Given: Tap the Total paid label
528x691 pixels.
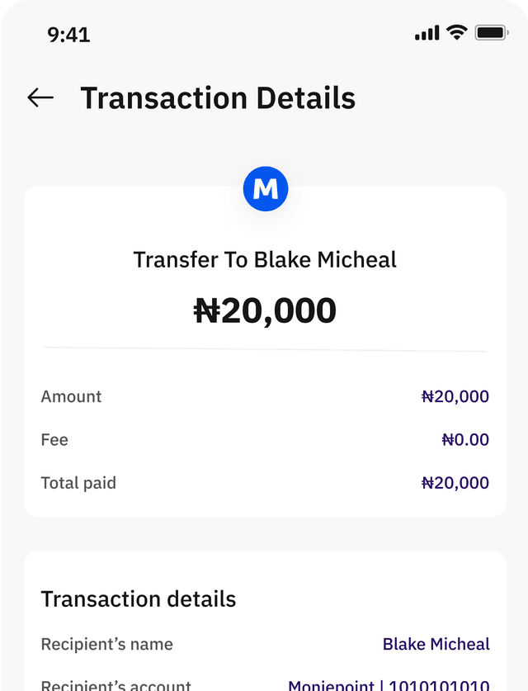Looking at the screenshot, I should 78,483.
